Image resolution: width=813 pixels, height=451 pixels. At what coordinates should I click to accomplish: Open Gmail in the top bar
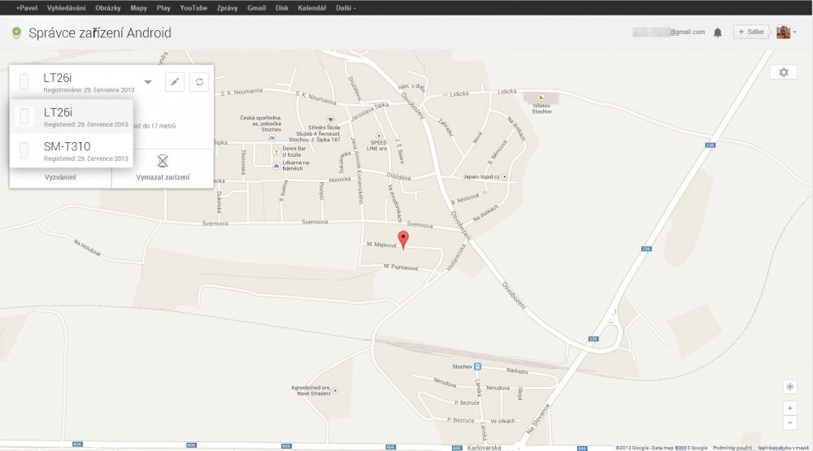[x=256, y=8]
